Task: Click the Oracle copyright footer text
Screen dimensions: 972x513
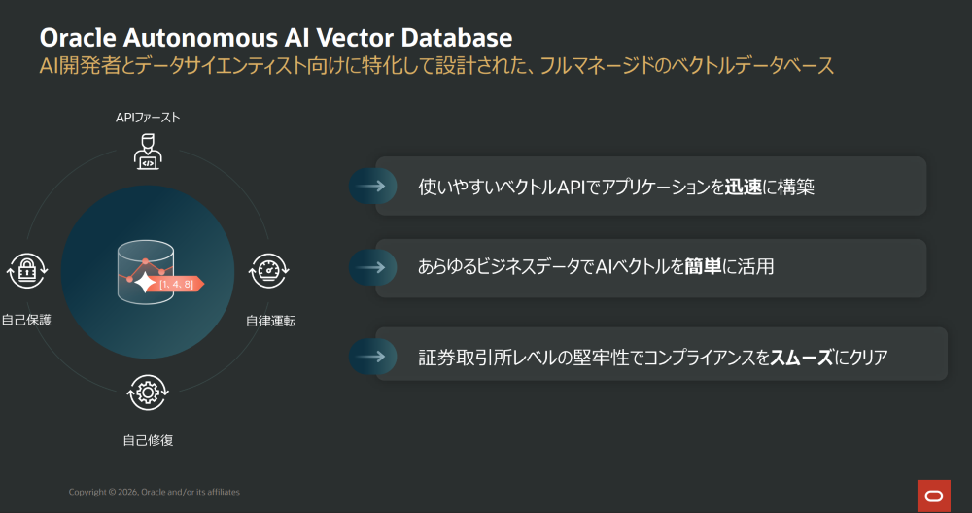Action: click(154, 492)
